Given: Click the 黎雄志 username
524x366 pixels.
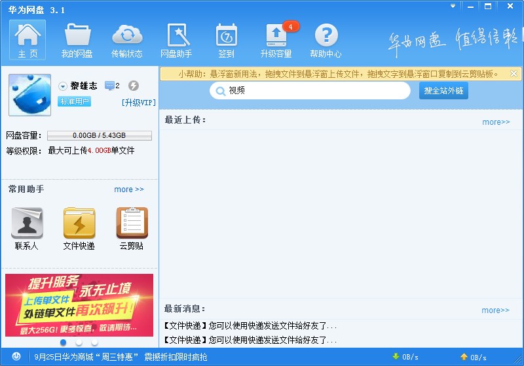Looking at the screenshot, I should (x=84, y=86).
